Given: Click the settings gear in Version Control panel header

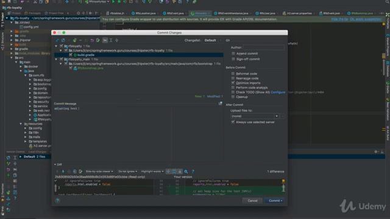Looking at the screenshot, I should 376,151.
